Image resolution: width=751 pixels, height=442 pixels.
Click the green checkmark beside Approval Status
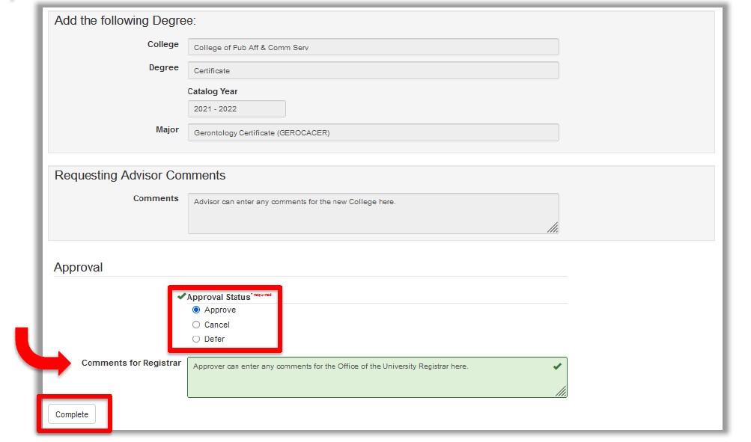(x=181, y=296)
